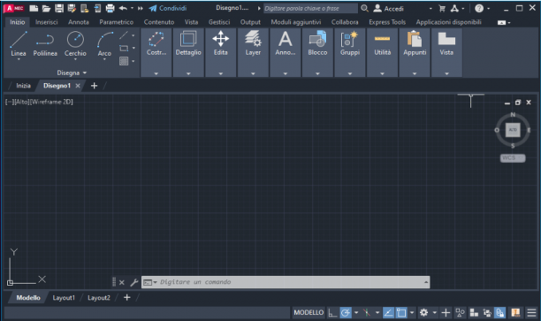Expand the Layer panel dropdown arrow

tap(253, 73)
